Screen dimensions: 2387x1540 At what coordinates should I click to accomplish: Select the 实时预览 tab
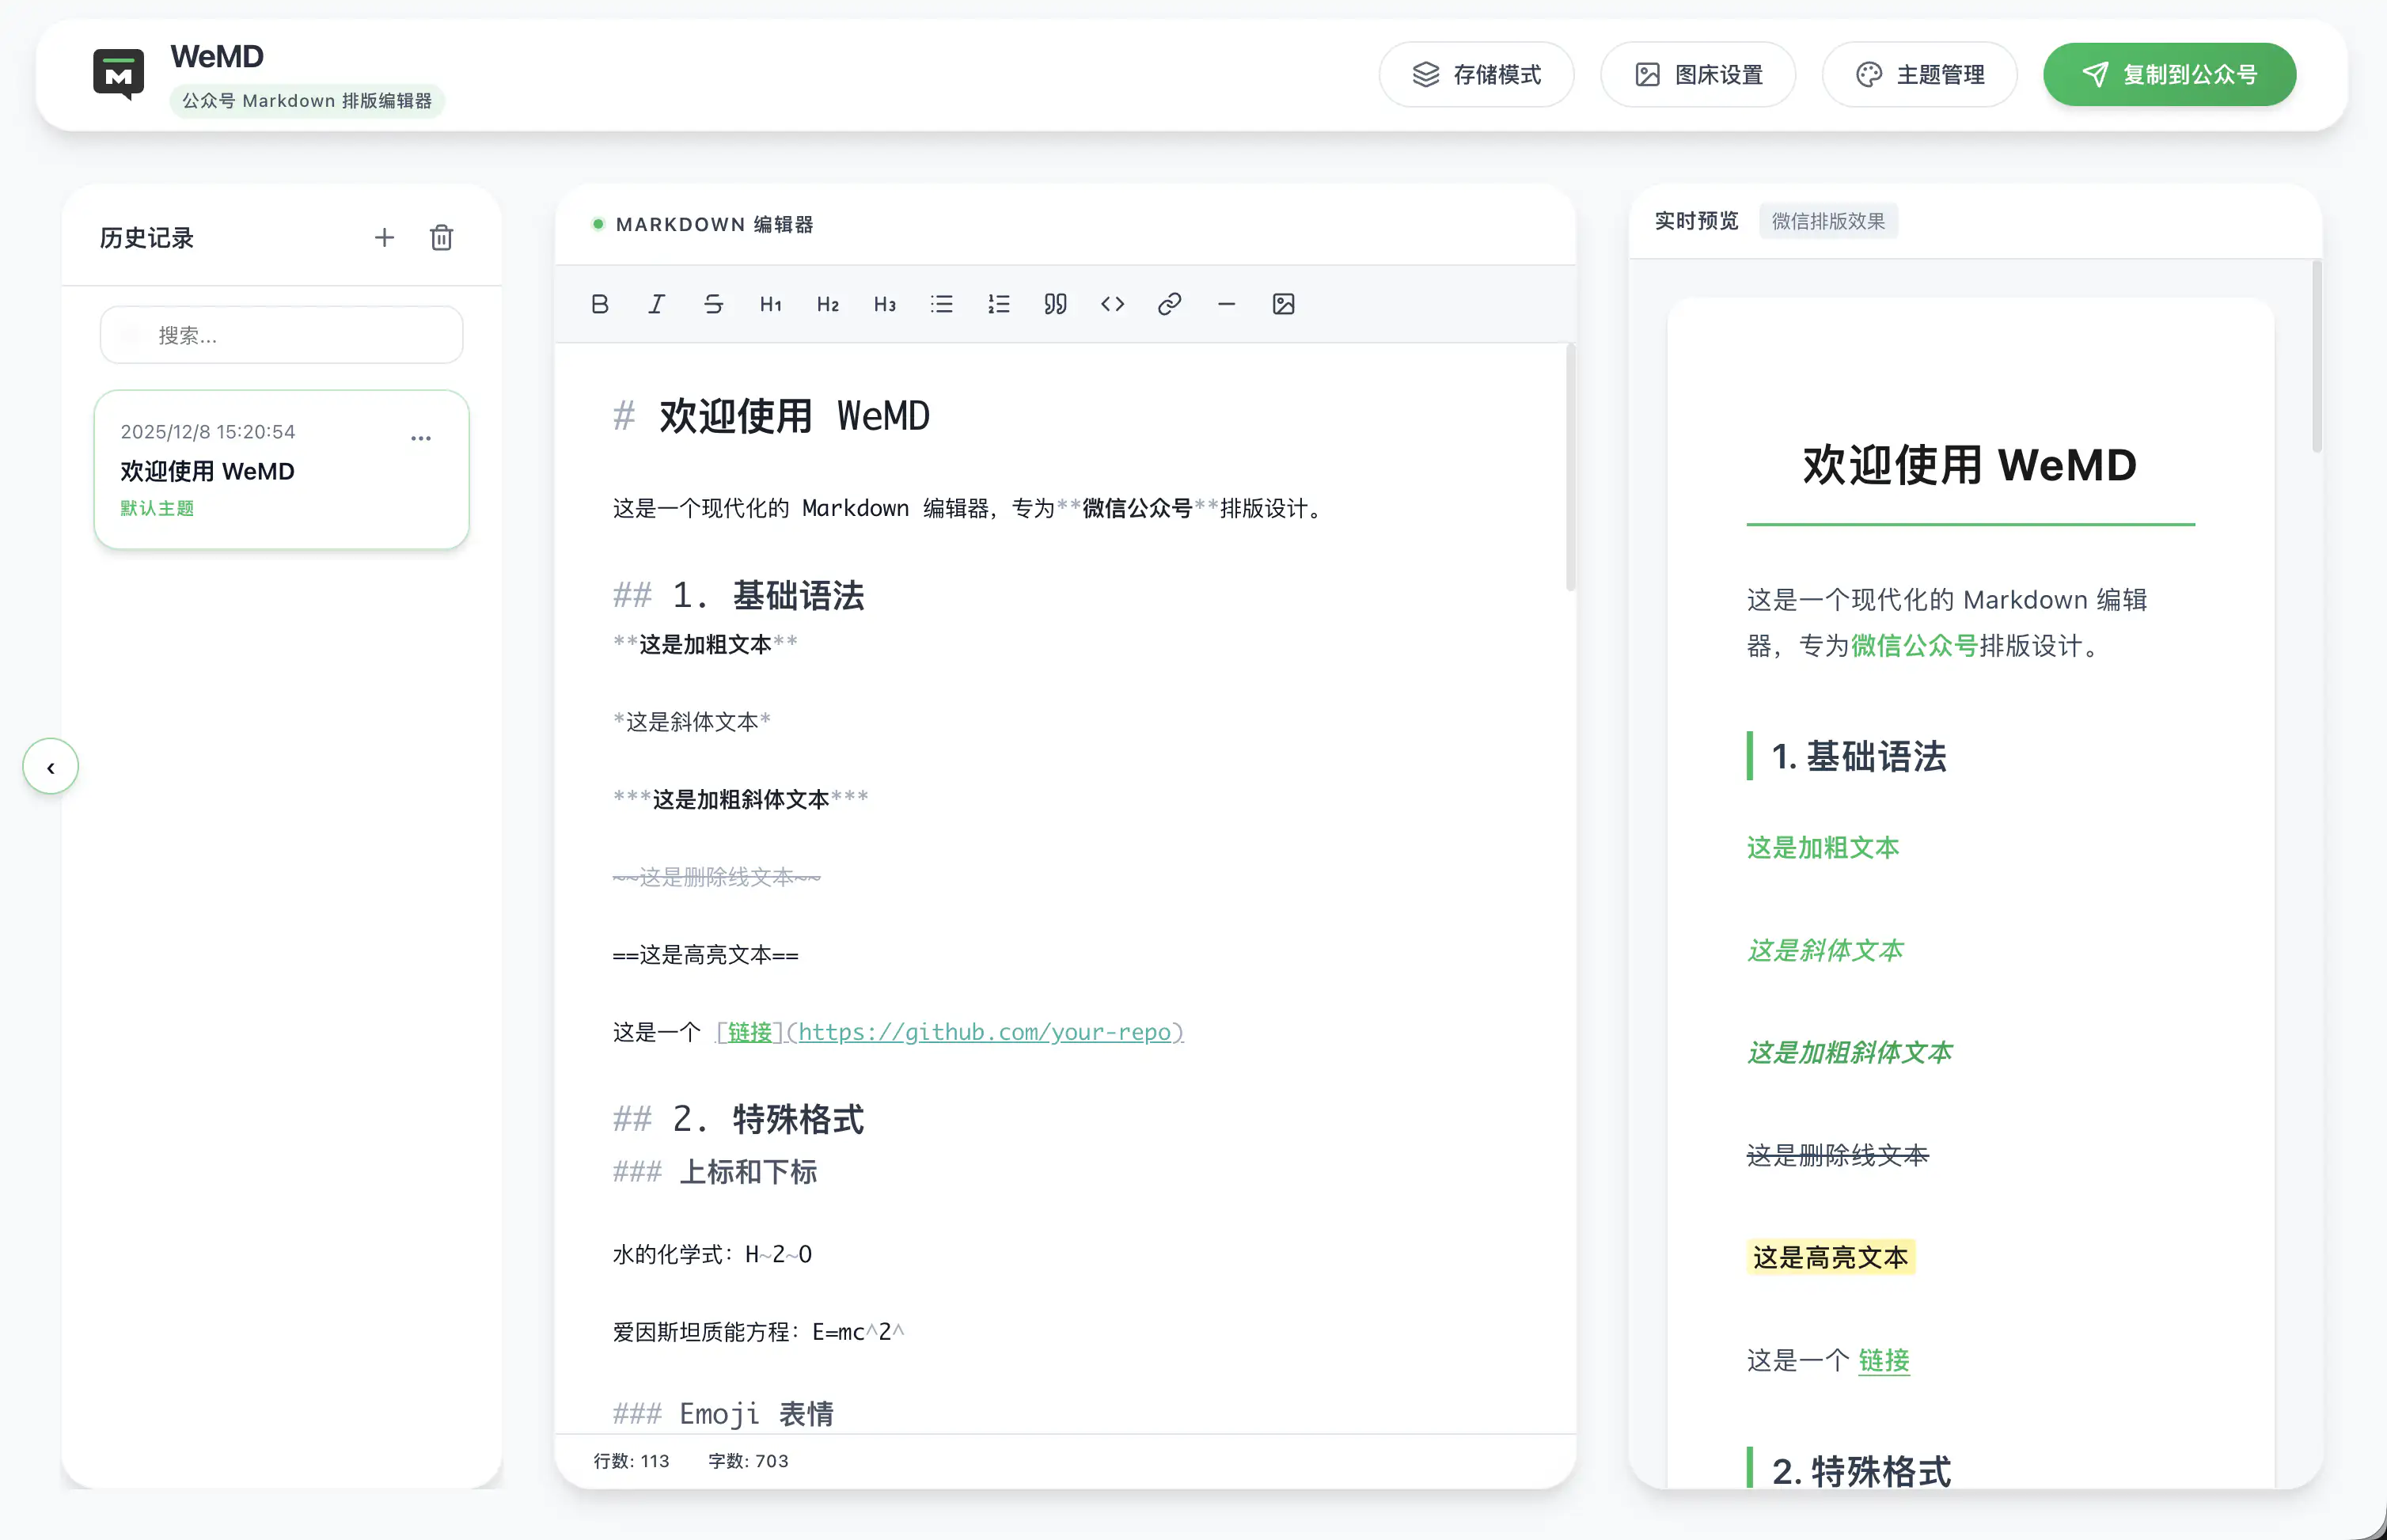tap(1696, 220)
